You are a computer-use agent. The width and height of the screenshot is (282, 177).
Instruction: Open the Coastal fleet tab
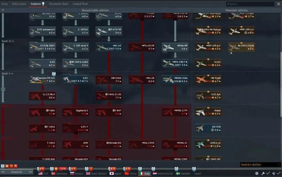[80, 4]
